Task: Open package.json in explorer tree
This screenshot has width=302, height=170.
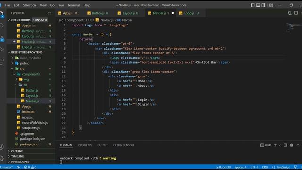Action: tap(31, 144)
